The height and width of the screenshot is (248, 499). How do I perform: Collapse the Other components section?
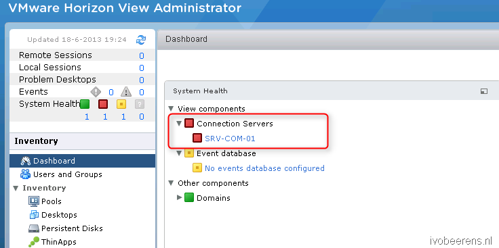click(172, 183)
